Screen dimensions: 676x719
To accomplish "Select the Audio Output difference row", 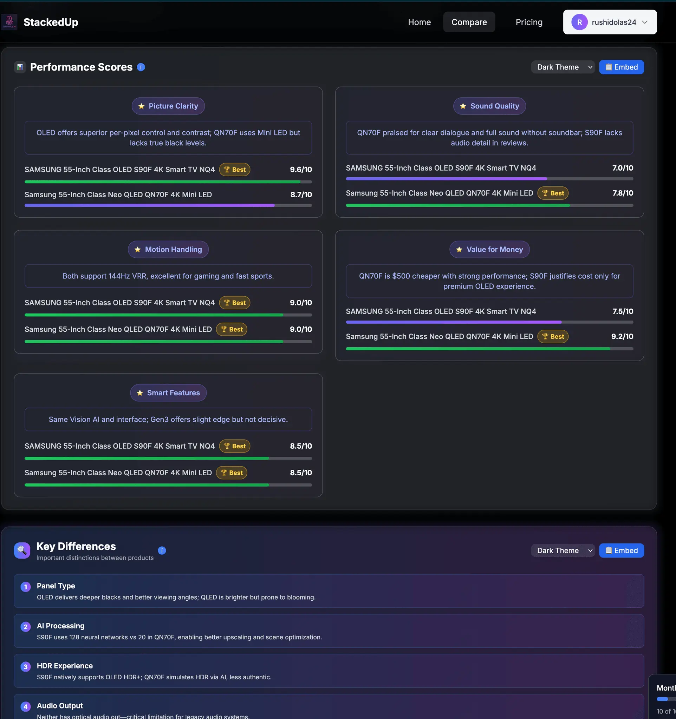I will coord(329,707).
